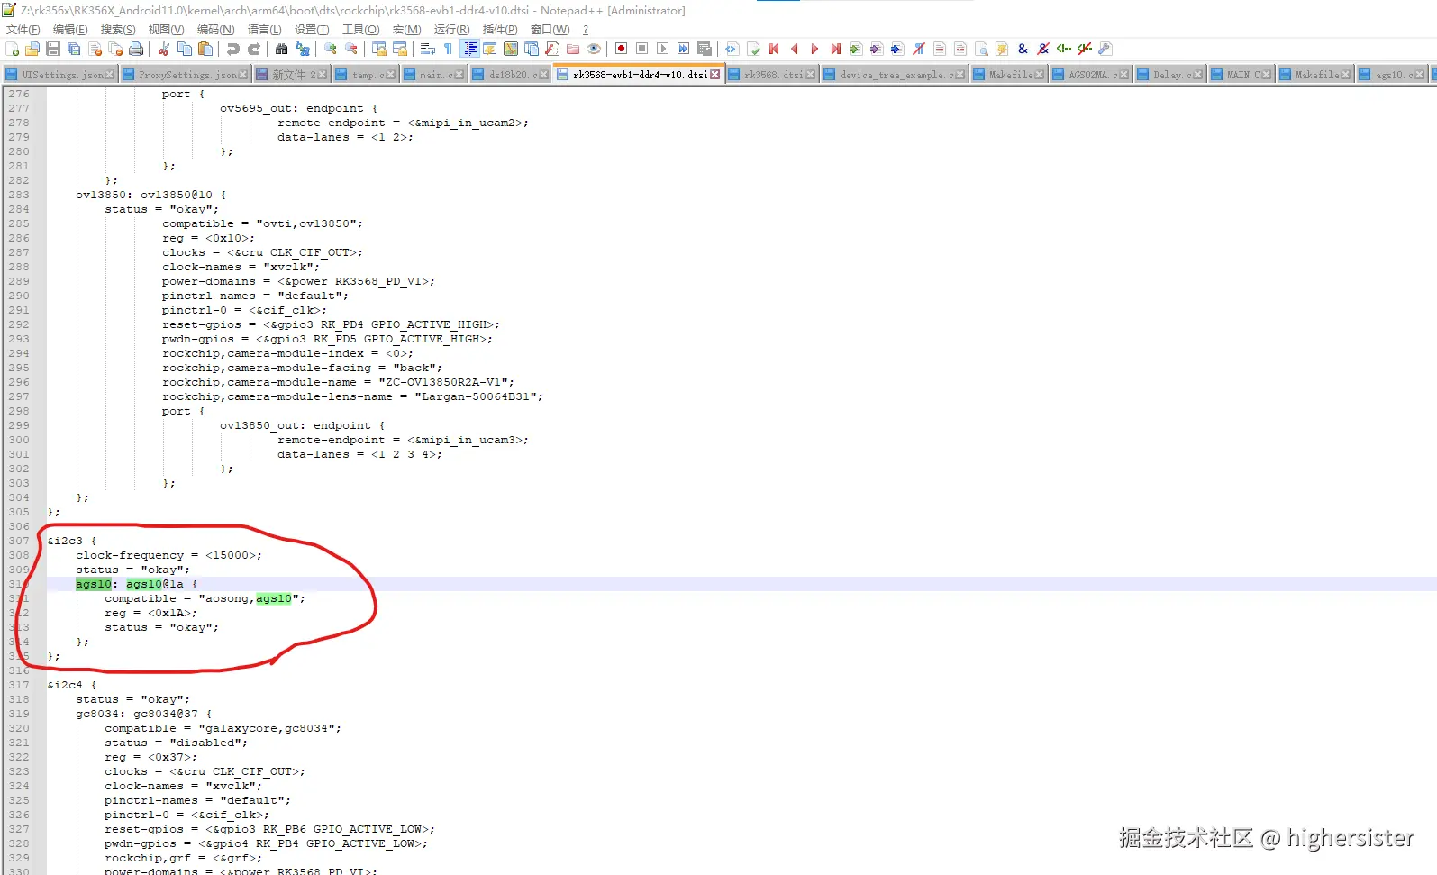Image resolution: width=1437 pixels, height=875 pixels.
Task: Open the Document Map panel icon
Action: 511,49
